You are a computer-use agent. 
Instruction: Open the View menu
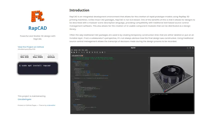coord(83,50)
